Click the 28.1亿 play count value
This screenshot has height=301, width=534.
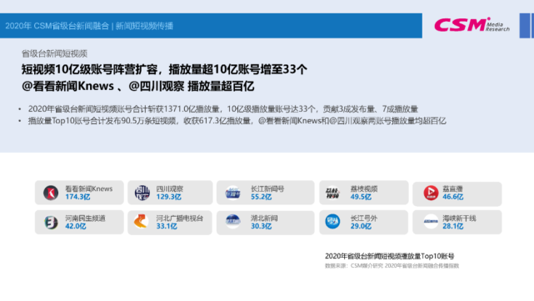(453, 226)
